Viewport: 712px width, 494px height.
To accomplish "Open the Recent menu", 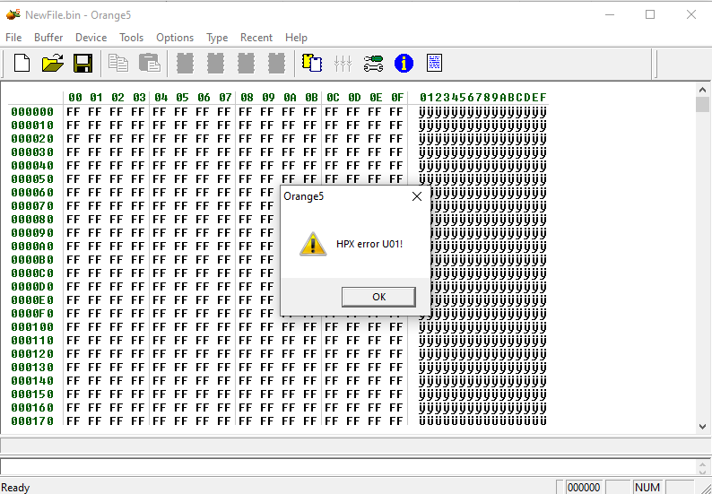I will [256, 38].
